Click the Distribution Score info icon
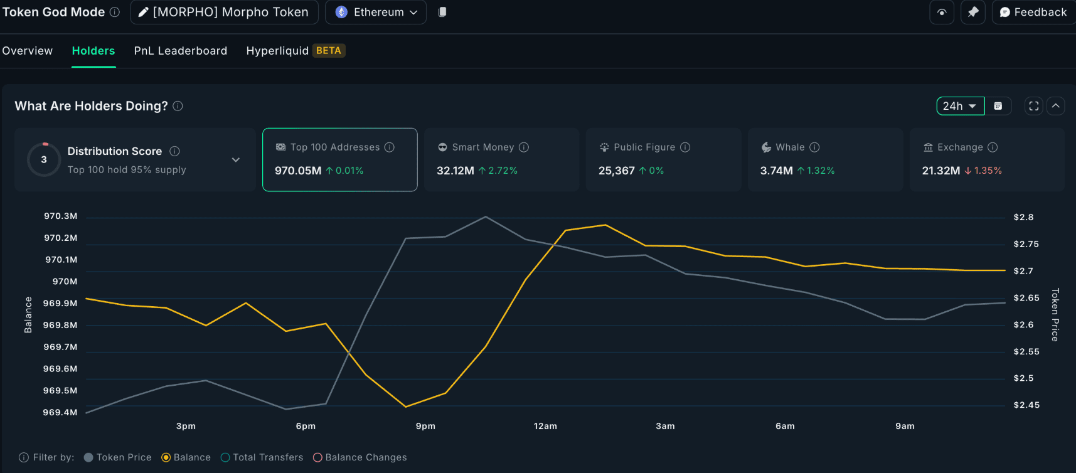 coord(175,151)
